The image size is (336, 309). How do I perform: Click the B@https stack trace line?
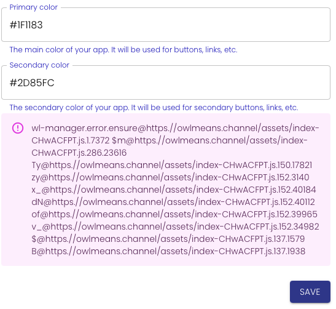pyautogui.click(x=168, y=251)
